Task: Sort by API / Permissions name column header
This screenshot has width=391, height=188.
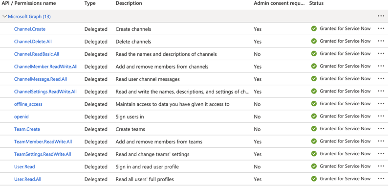Action: point(29,3)
